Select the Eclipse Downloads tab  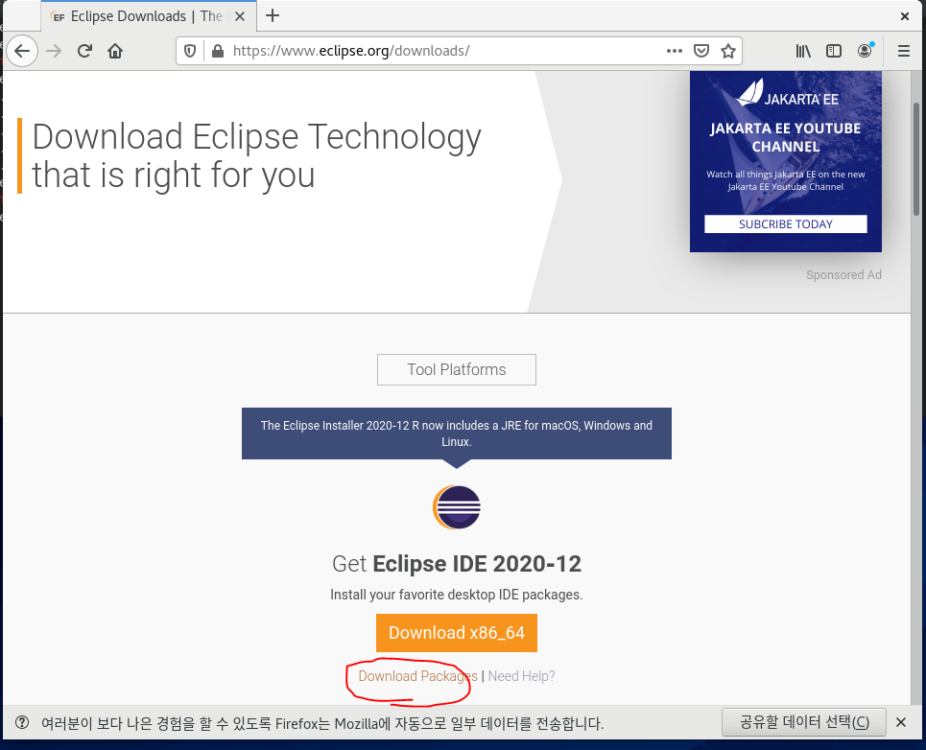click(x=149, y=16)
